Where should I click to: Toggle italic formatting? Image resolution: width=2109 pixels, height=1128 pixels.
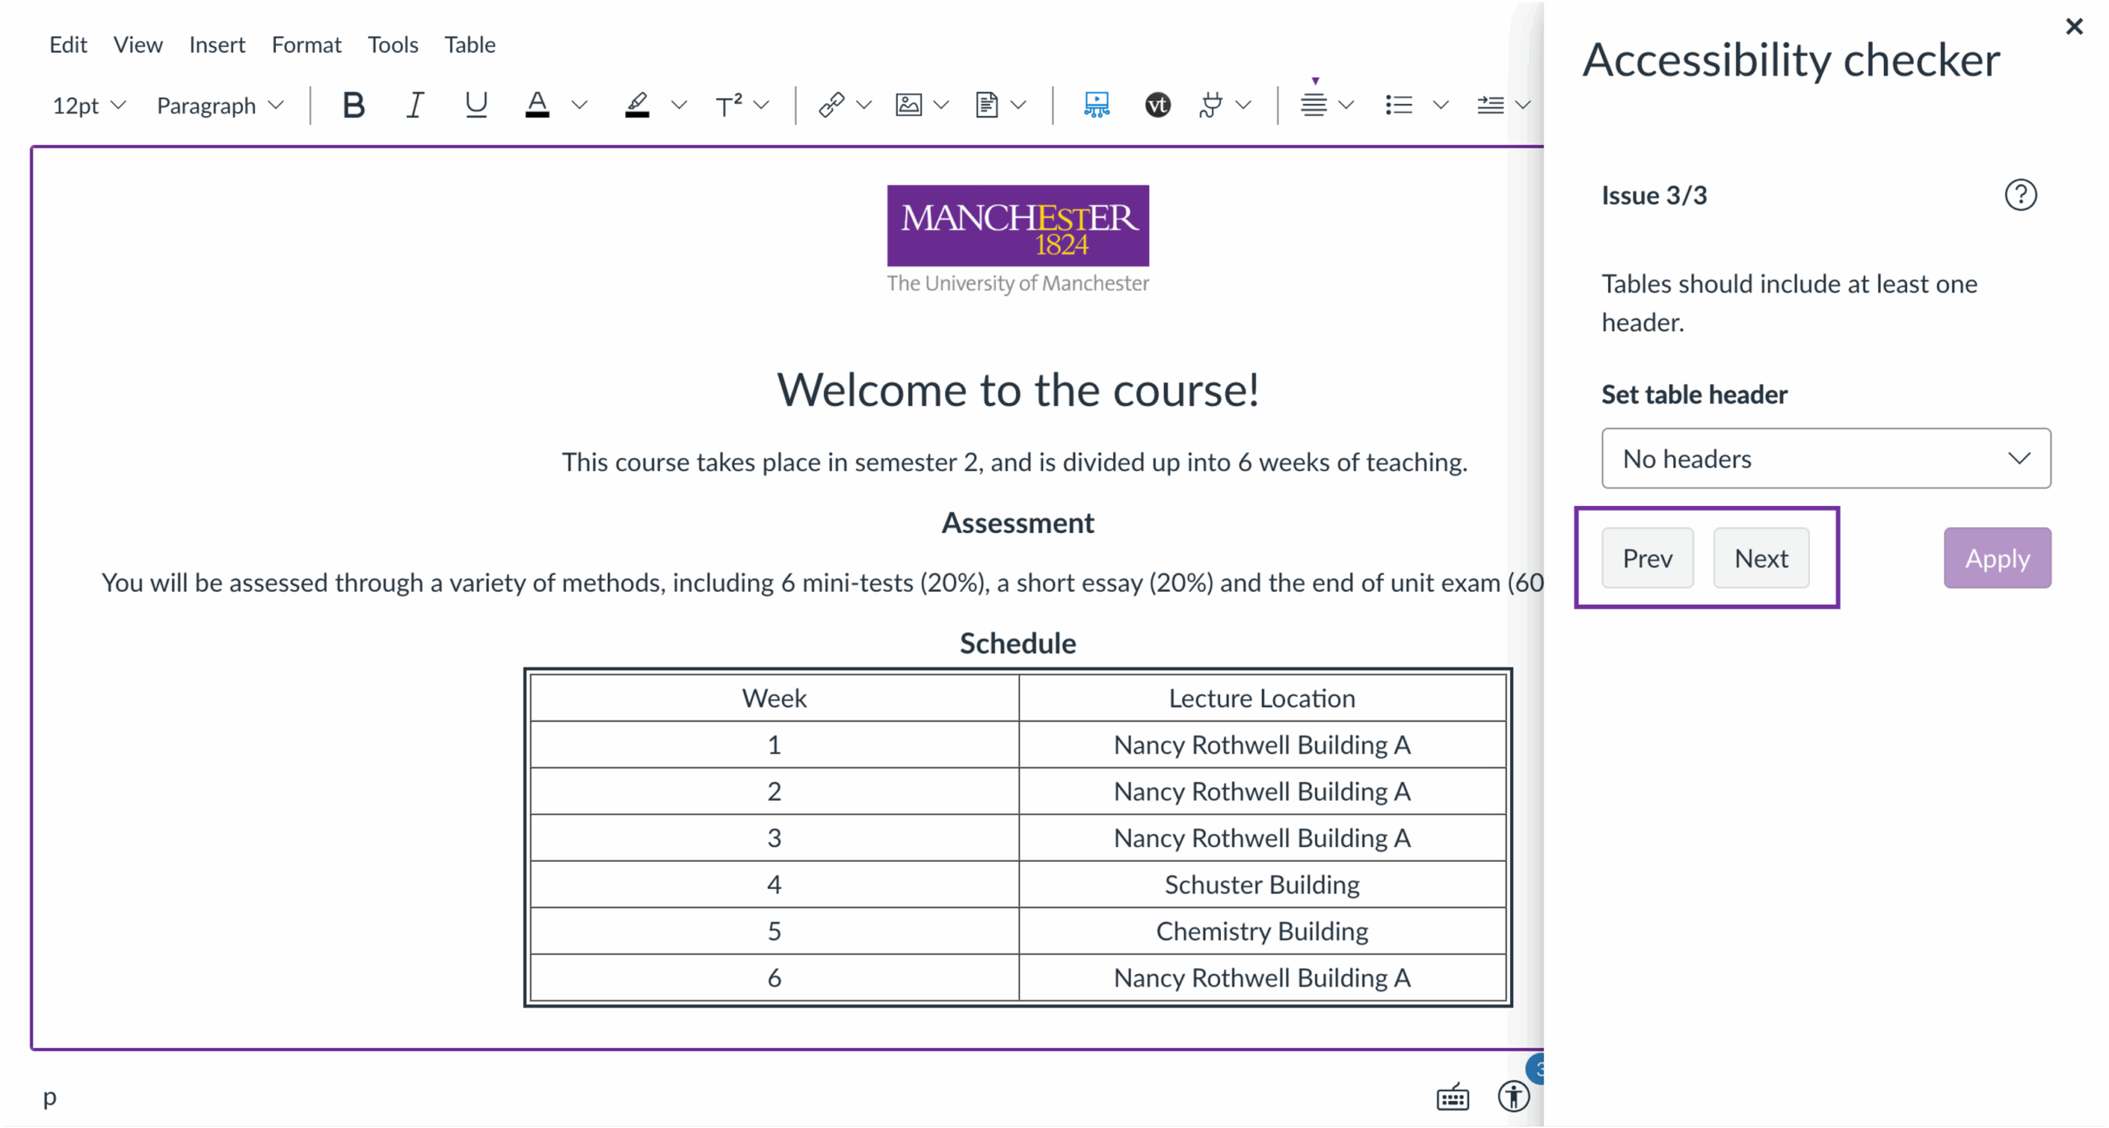click(x=415, y=105)
